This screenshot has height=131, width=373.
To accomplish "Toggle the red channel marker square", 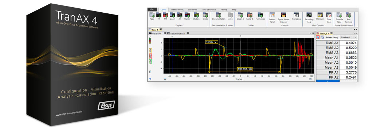I will tap(150, 41).
